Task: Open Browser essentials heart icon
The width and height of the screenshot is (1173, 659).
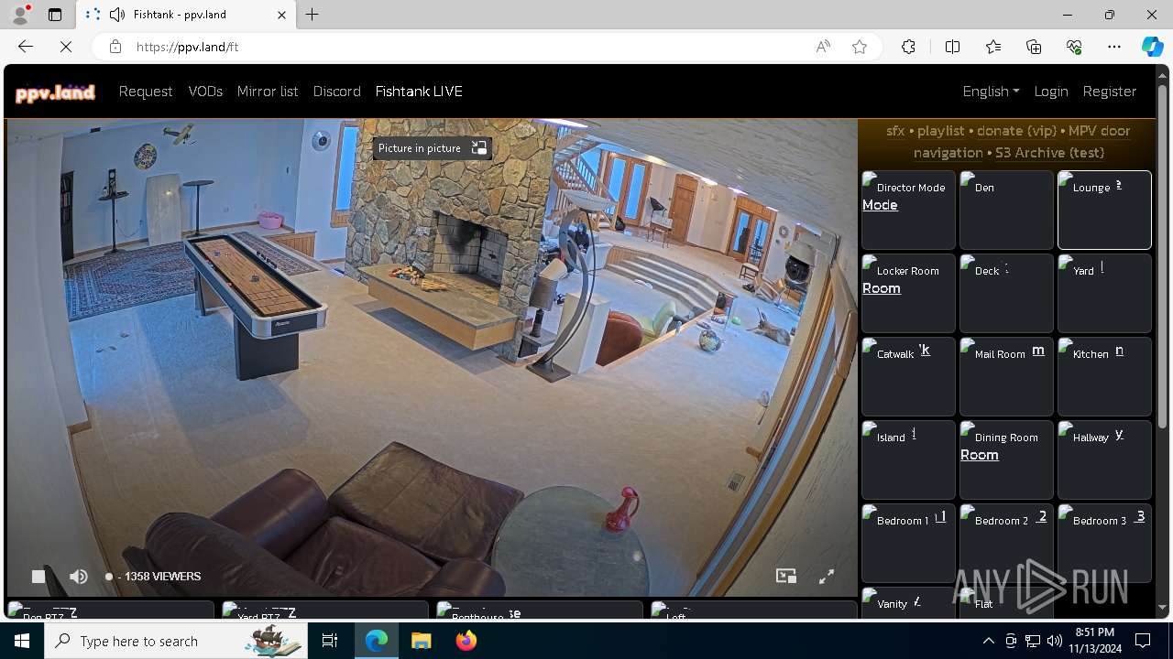Action: pyautogui.click(x=1074, y=47)
